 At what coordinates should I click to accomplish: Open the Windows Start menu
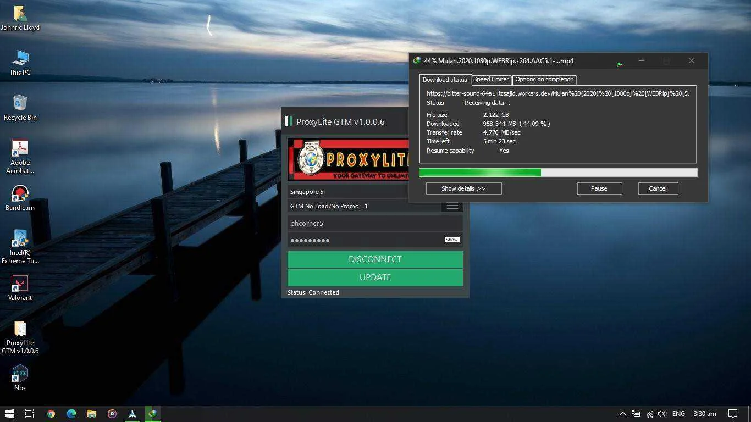tap(9, 414)
